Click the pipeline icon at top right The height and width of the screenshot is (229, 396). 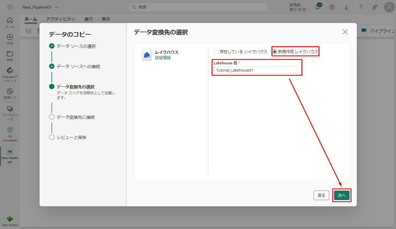coord(364,31)
